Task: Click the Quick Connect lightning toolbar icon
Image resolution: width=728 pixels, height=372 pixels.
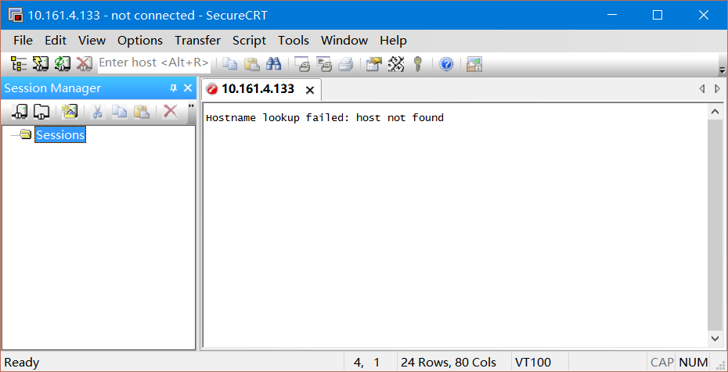Action: 41,63
